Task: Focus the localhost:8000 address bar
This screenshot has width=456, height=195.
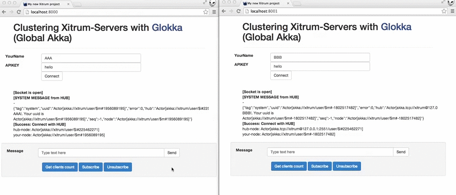Action: [116, 12]
